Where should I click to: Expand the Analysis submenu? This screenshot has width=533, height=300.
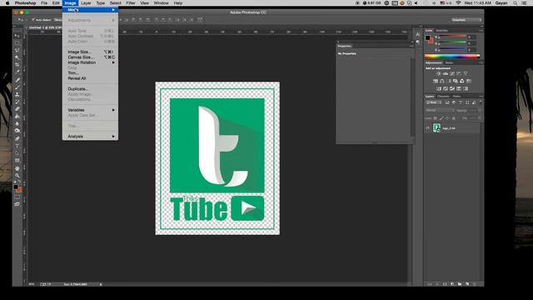tap(90, 137)
